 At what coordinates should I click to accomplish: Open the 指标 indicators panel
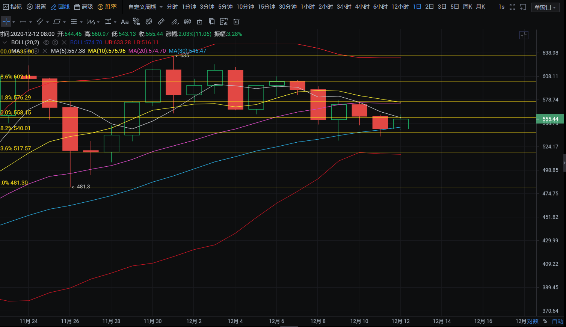(x=12, y=7)
